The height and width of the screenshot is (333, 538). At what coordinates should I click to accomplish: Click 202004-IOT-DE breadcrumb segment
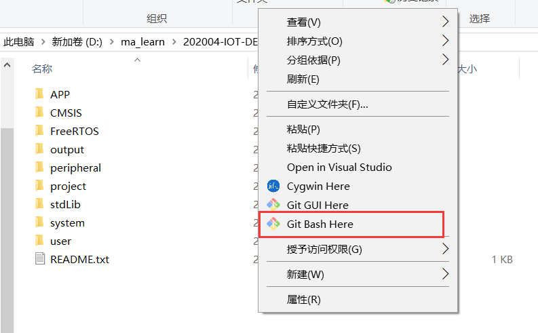click(220, 42)
